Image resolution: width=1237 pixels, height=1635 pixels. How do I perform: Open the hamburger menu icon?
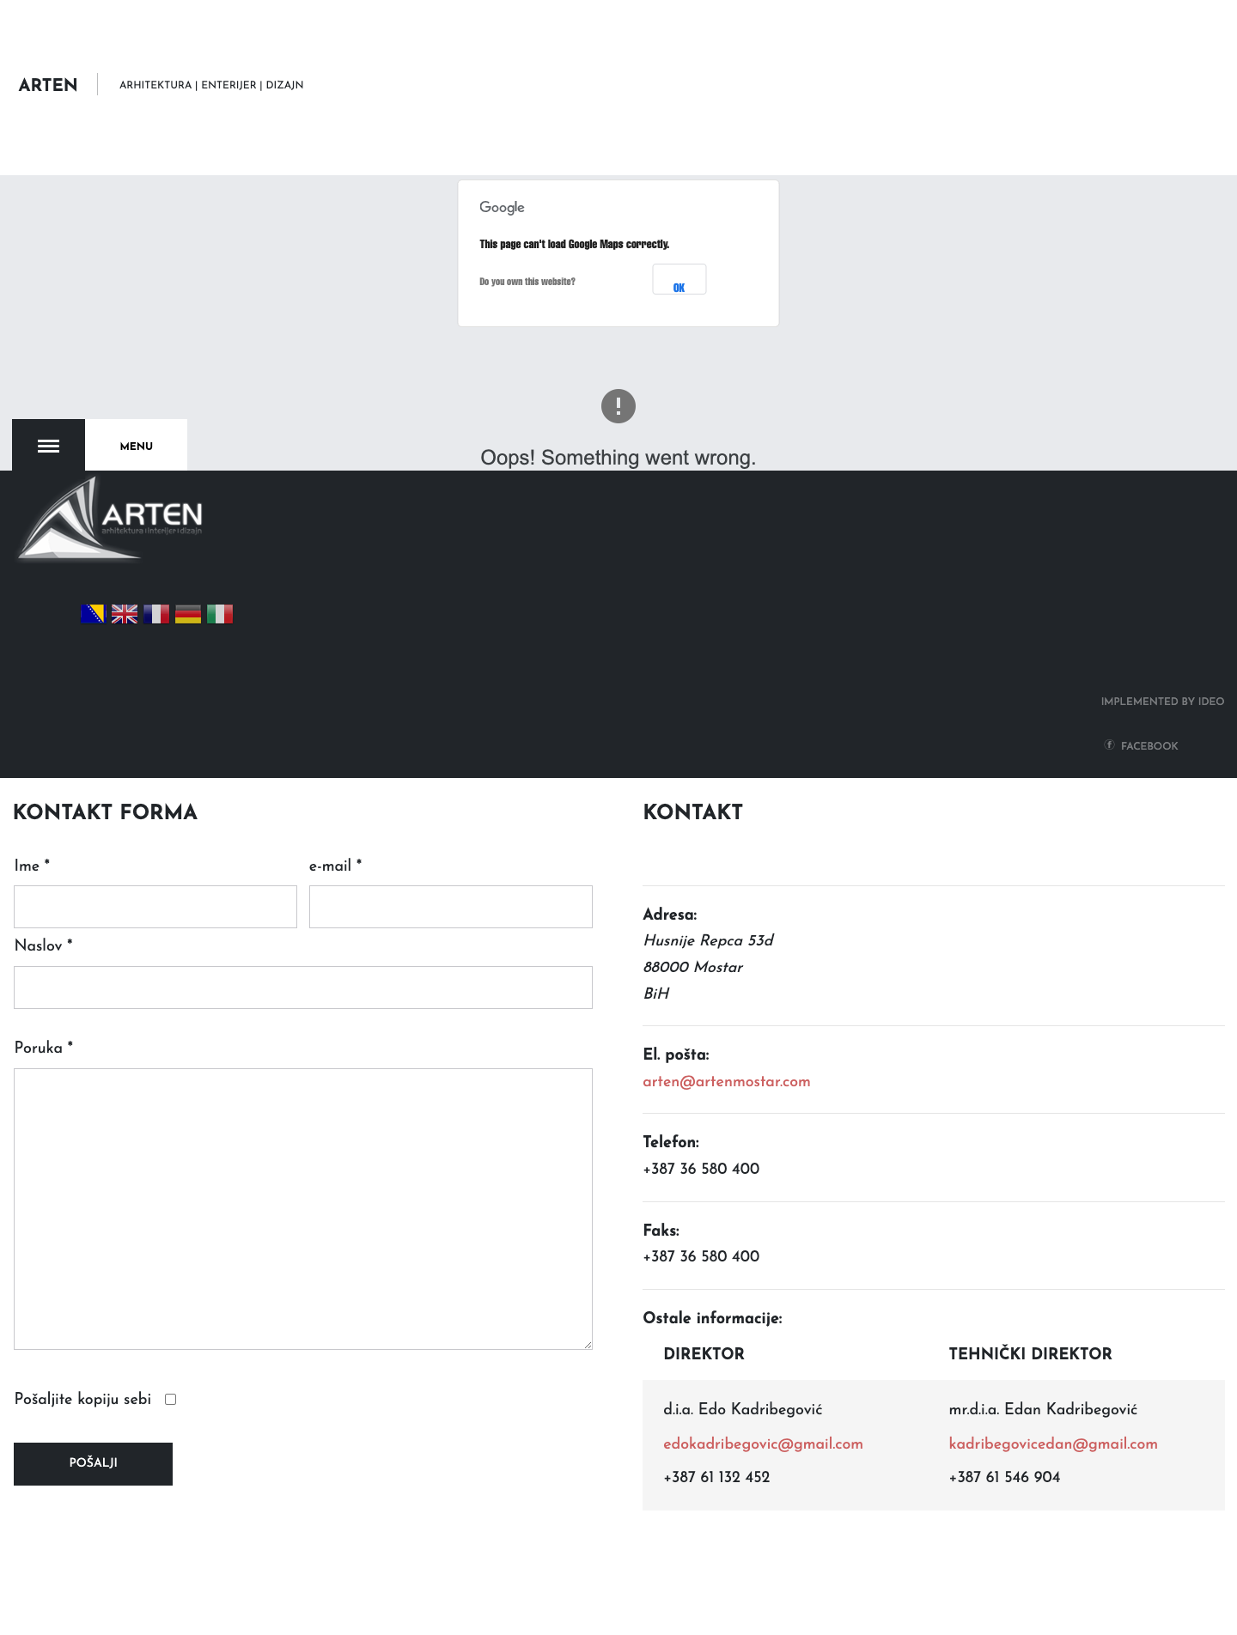[48, 446]
